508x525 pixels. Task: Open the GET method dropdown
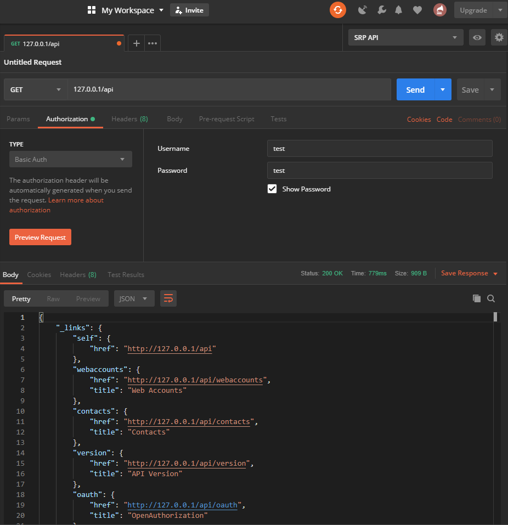(36, 89)
